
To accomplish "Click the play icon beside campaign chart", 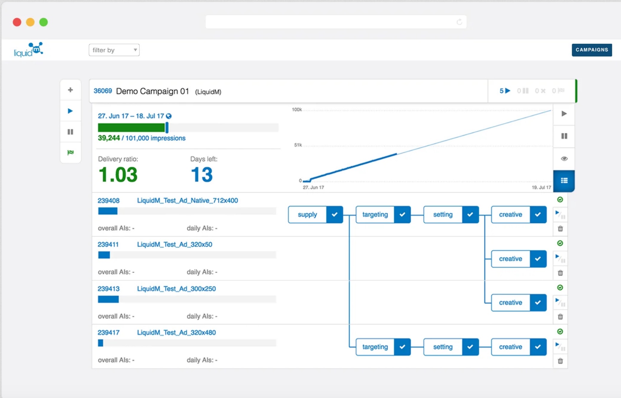I will (x=564, y=114).
